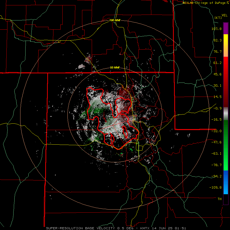Click the purple segment of the velocity color bar
This screenshot has width=230, height=230.
226,28
